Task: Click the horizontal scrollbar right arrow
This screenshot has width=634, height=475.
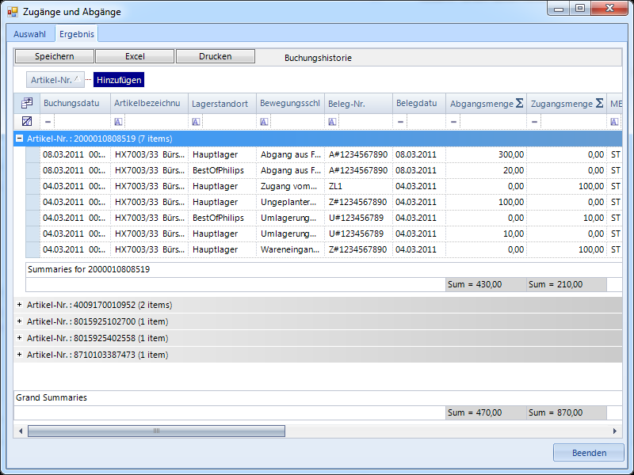Action: pyautogui.click(x=615, y=431)
